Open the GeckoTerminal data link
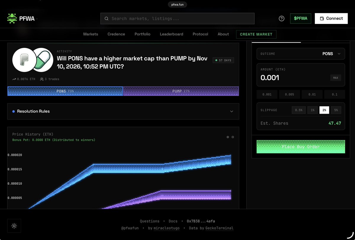Image resolution: width=355 pixels, height=240 pixels. point(219,228)
